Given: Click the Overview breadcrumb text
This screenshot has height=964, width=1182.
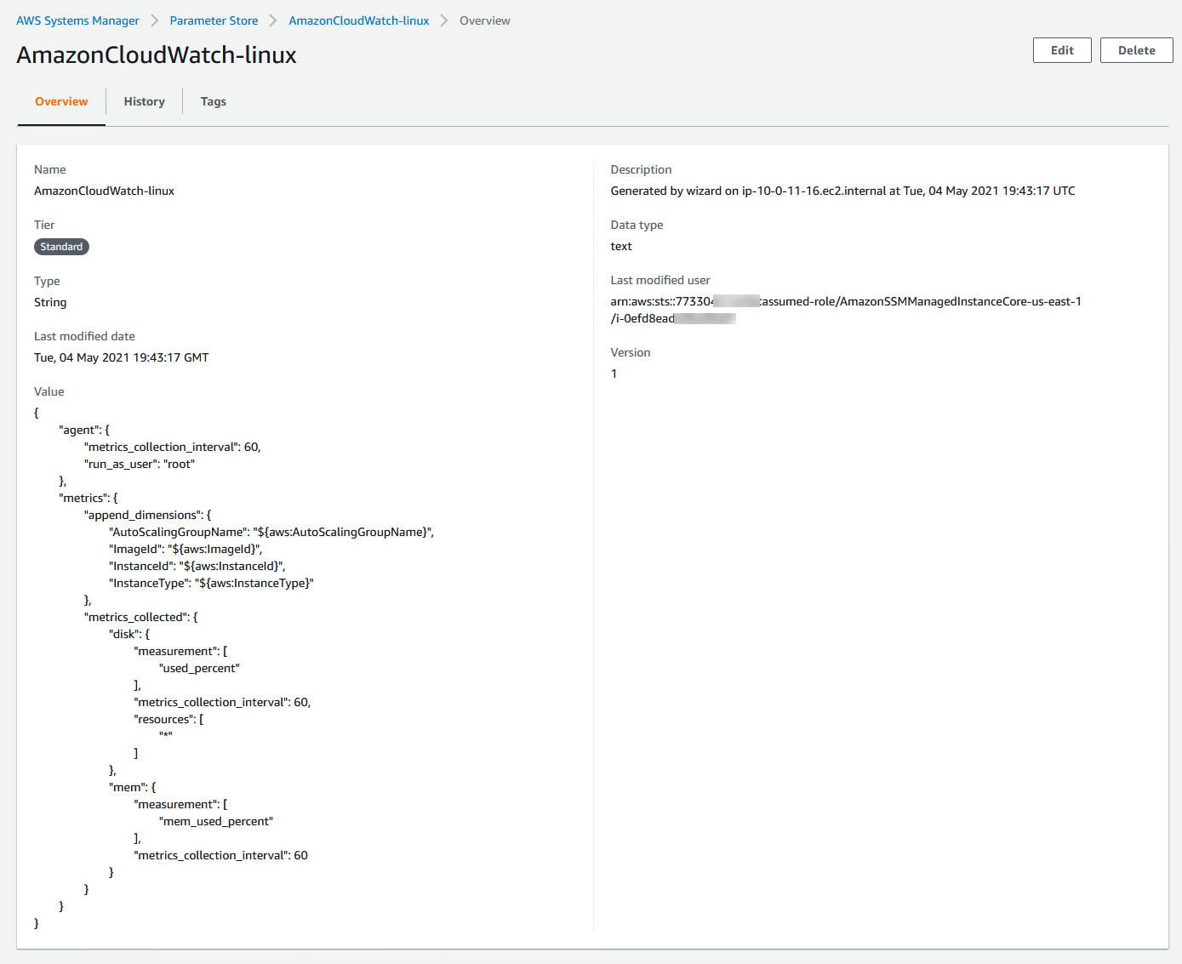Looking at the screenshot, I should (485, 20).
